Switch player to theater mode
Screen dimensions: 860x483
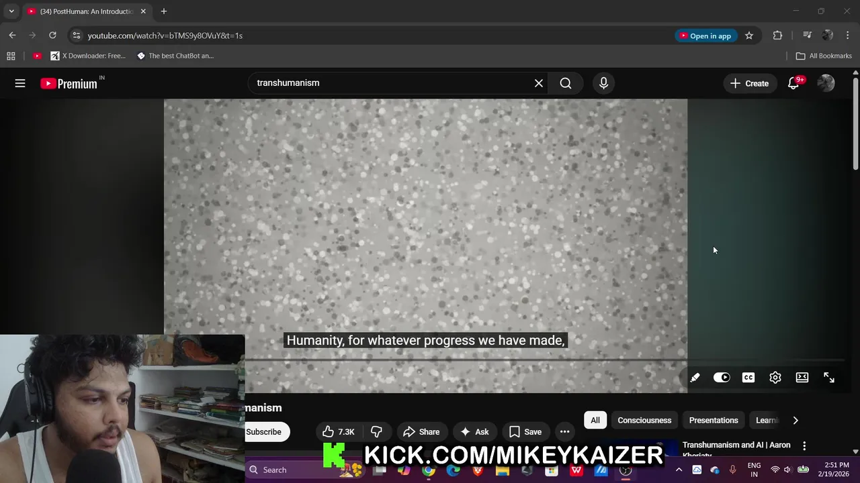[x=802, y=378]
